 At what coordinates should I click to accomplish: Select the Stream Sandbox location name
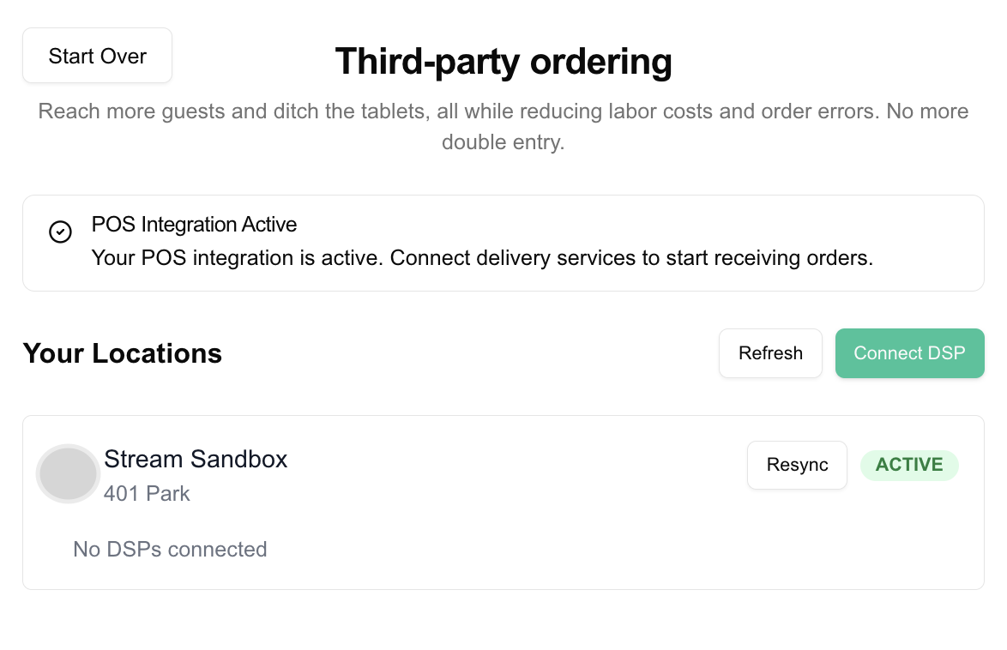click(196, 460)
